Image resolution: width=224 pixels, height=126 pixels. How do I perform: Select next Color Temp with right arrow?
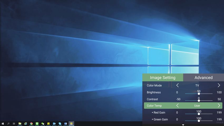219,106
